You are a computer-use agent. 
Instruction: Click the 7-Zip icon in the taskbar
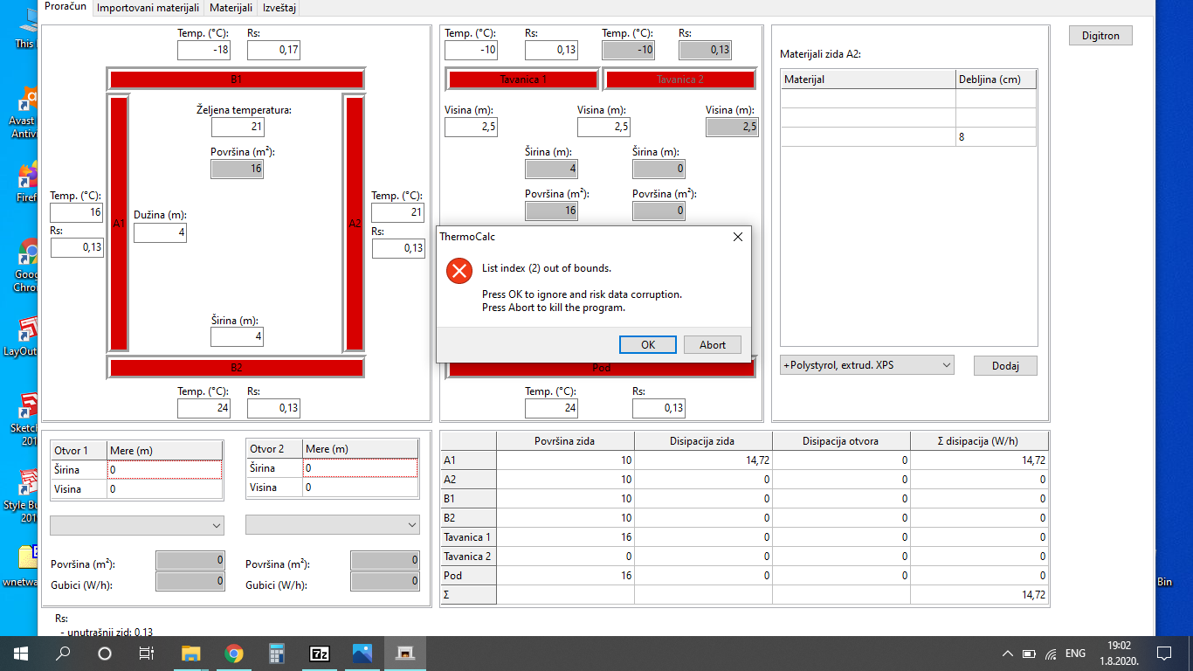coord(320,653)
